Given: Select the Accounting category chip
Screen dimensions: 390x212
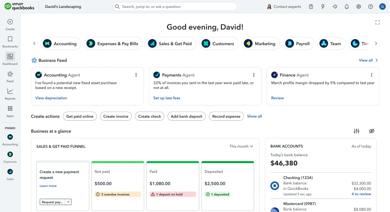Looking at the screenshot, I should click(x=61, y=43).
